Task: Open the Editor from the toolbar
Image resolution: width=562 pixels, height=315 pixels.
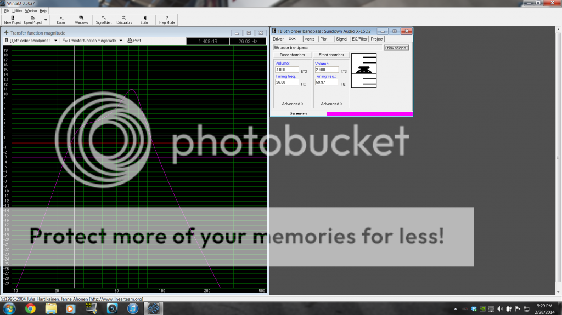Action: click(x=144, y=20)
